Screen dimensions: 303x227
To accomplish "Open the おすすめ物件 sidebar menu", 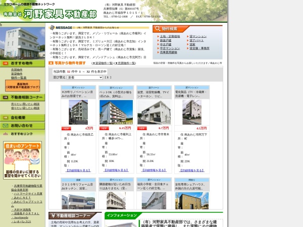I will point(22,64).
